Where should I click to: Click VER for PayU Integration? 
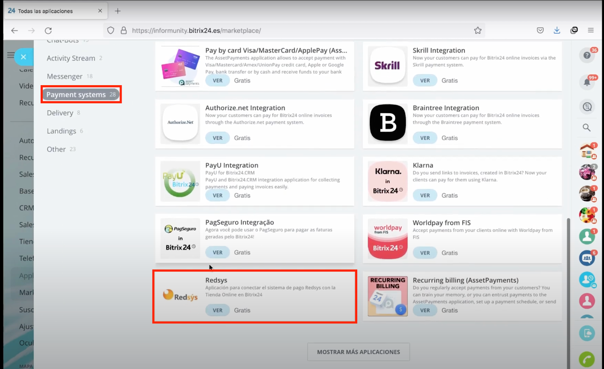coord(217,195)
